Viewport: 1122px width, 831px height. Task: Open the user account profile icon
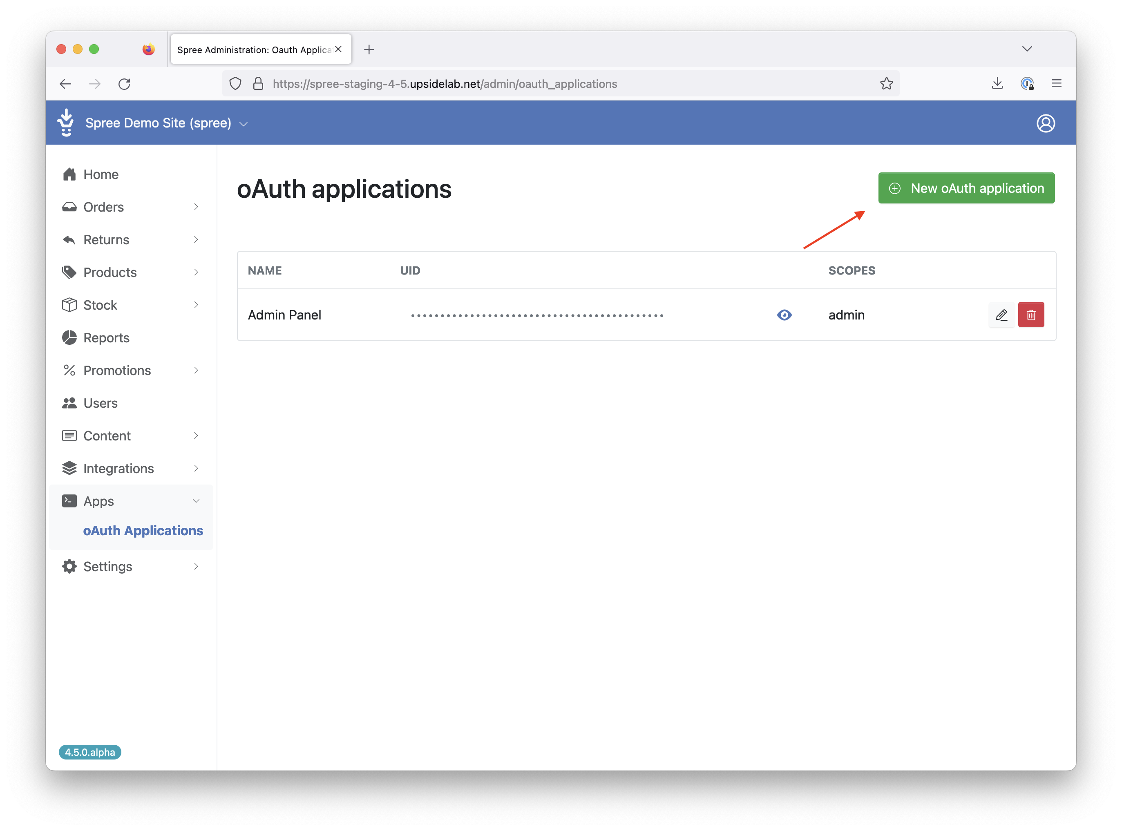click(x=1045, y=123)
